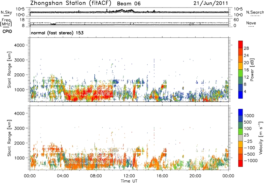The image size is (264, 183).
Task: Click the -500 label on Velocity colorbar
Action: (x=249, y=154)
